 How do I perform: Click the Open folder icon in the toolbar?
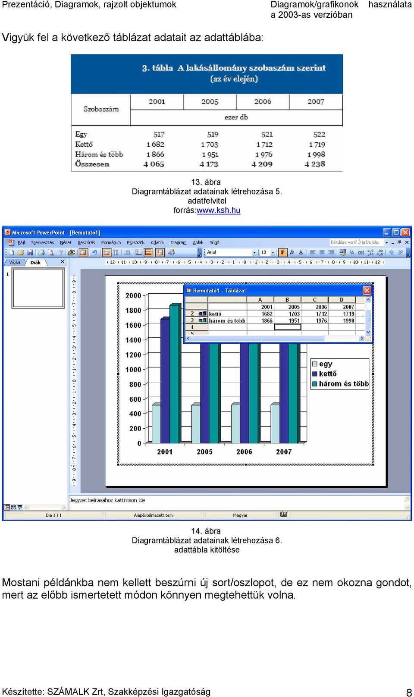(21, 253)
